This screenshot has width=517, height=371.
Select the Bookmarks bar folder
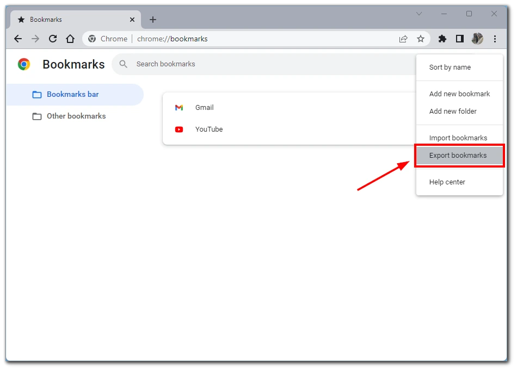[75, 95]
